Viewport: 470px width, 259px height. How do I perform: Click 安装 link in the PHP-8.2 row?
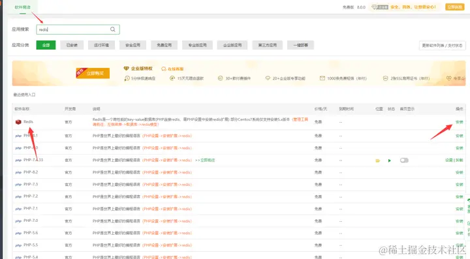[459, 172]
